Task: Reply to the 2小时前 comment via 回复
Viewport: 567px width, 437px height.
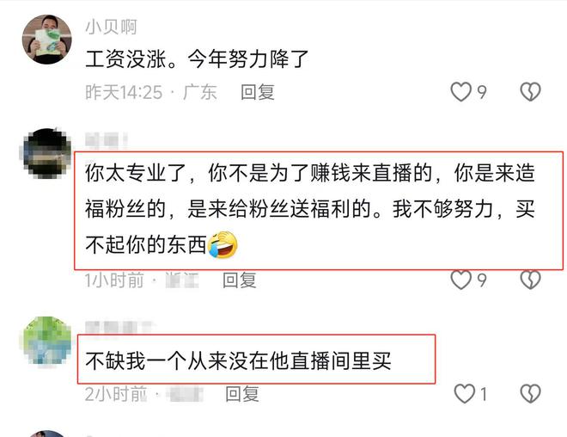Action: [242, 394]
